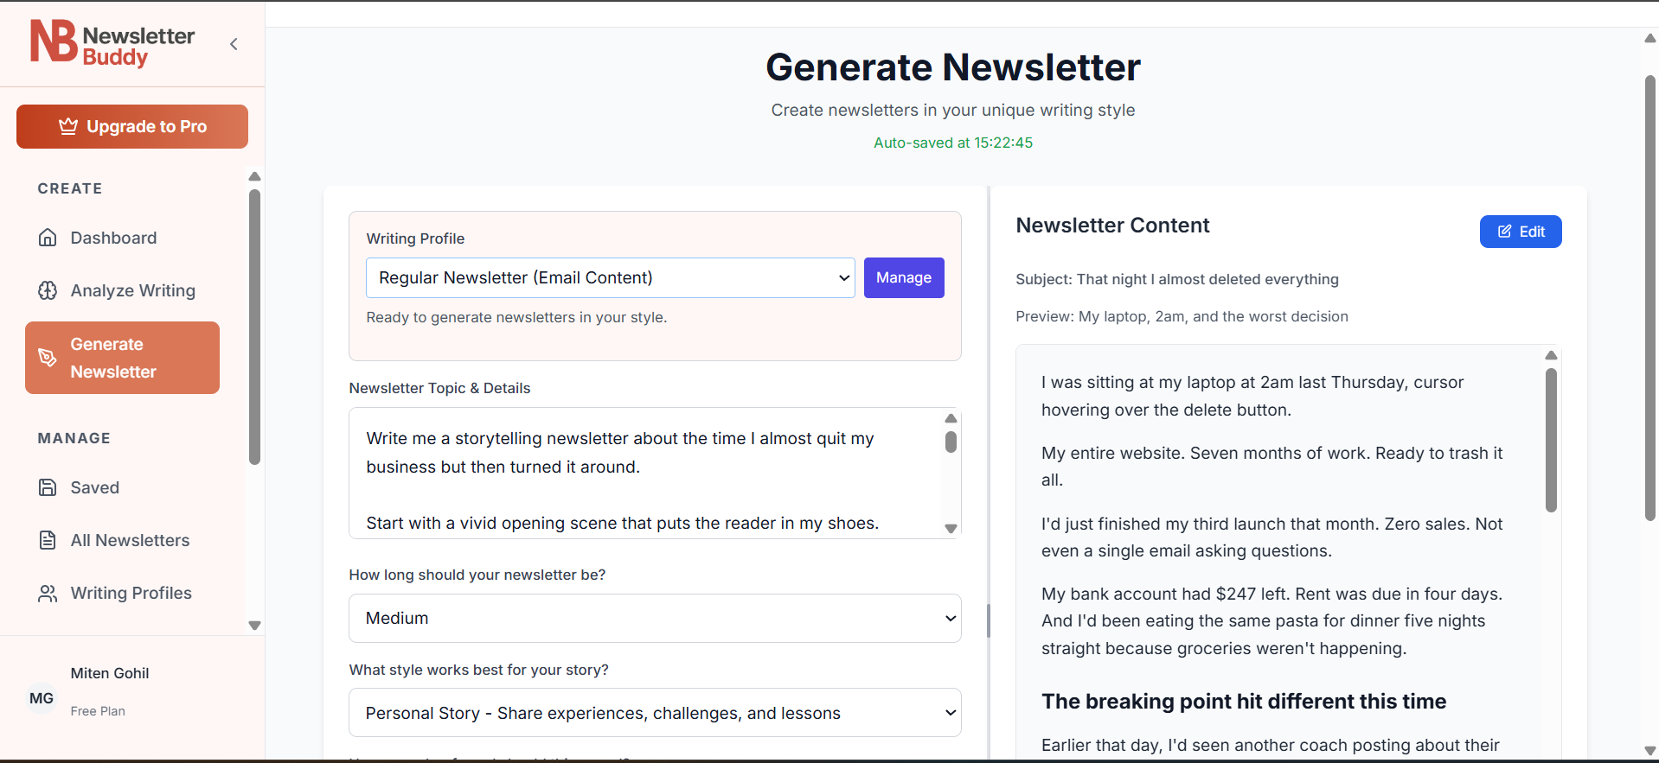Viewport: 1659px width, 763px height.
Task: Select the Writing Profiles people icon
Action: [x=48, y=593]
